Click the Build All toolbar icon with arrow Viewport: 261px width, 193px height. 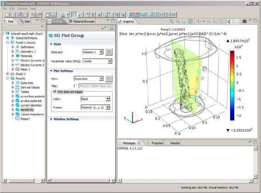point(63,15)
